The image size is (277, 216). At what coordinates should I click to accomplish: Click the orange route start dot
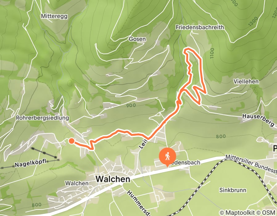(71, 141)
